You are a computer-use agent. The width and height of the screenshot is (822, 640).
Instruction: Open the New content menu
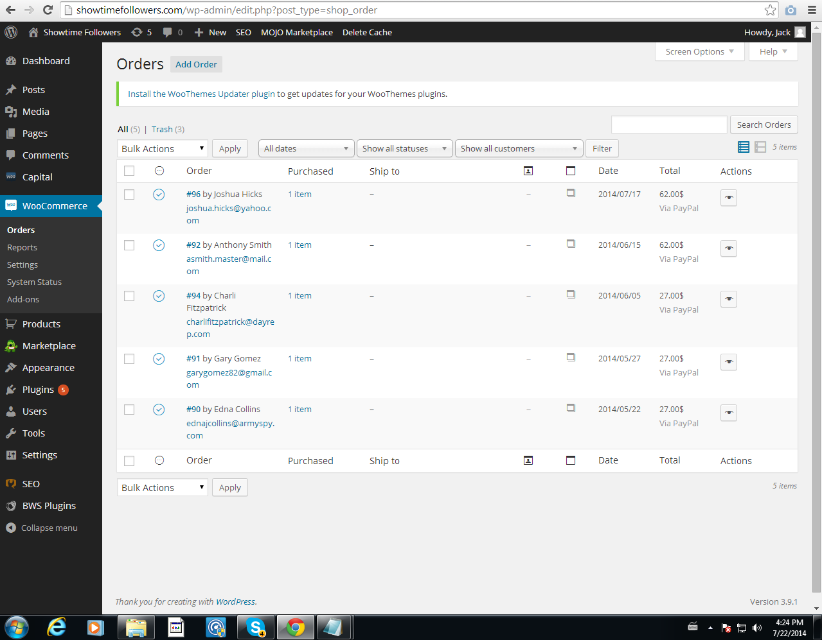point(210,32)
